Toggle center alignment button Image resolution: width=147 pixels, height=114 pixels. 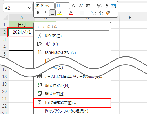point(52,13)
